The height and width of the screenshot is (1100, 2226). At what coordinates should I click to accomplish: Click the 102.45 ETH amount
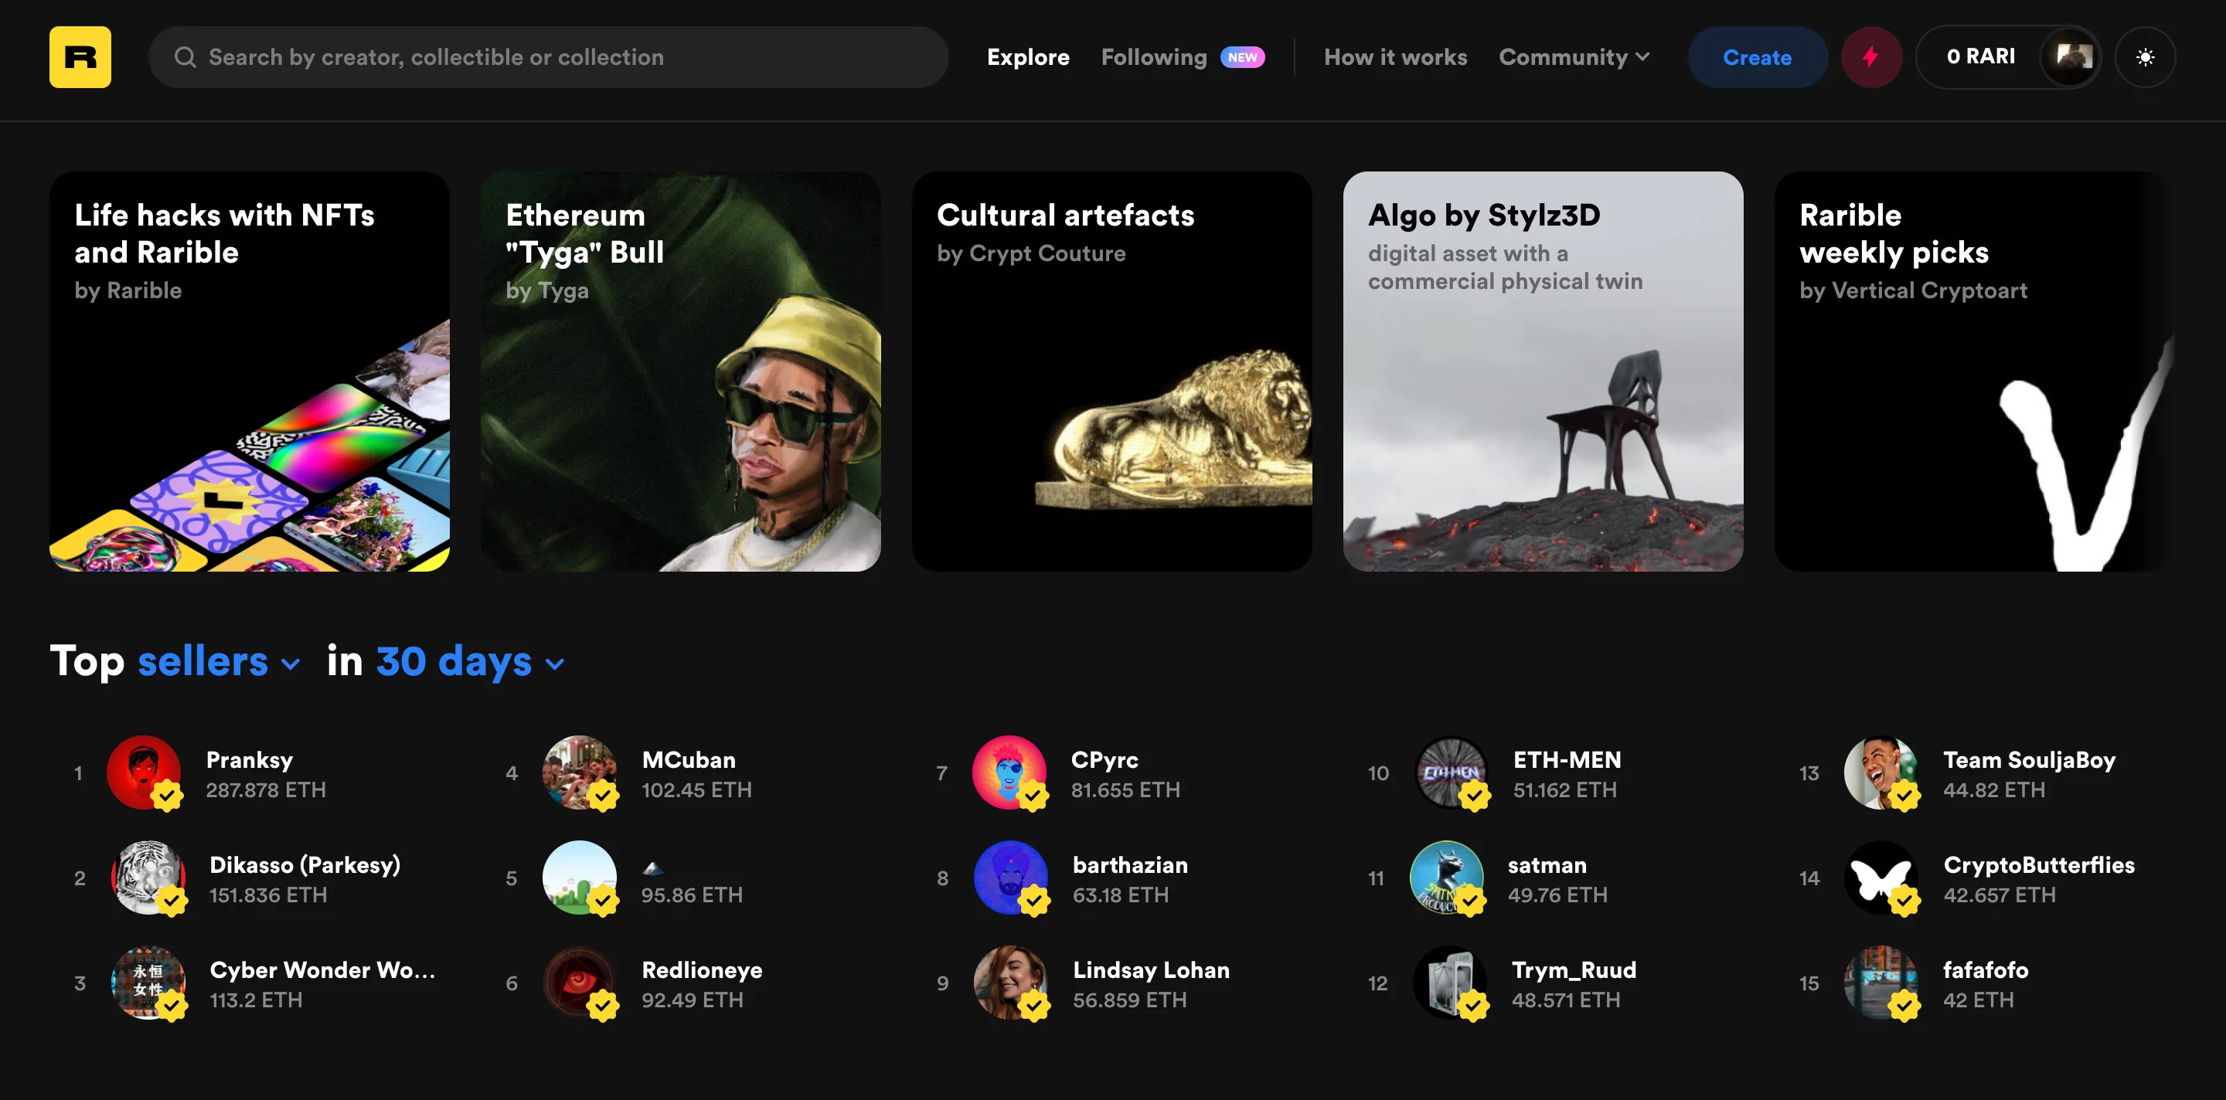click(x=696, y=790)
